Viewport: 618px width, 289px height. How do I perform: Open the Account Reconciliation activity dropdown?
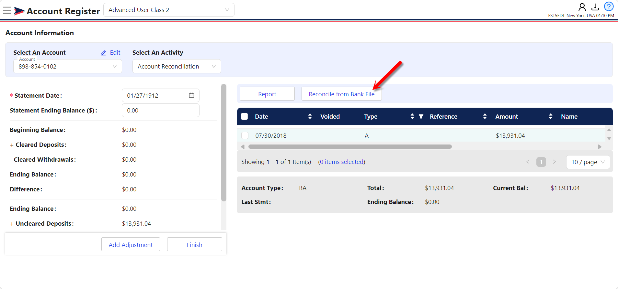[177, 66]
